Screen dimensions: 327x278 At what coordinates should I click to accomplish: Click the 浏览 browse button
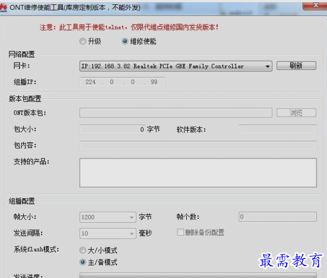296,112
